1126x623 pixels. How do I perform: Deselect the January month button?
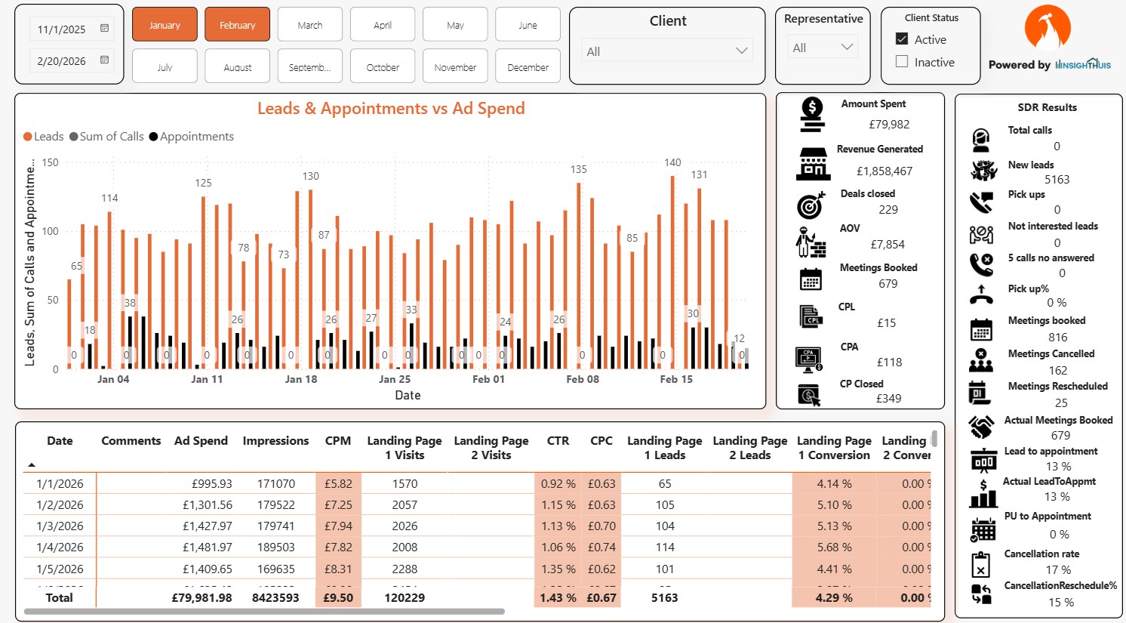tap(165, 24)
